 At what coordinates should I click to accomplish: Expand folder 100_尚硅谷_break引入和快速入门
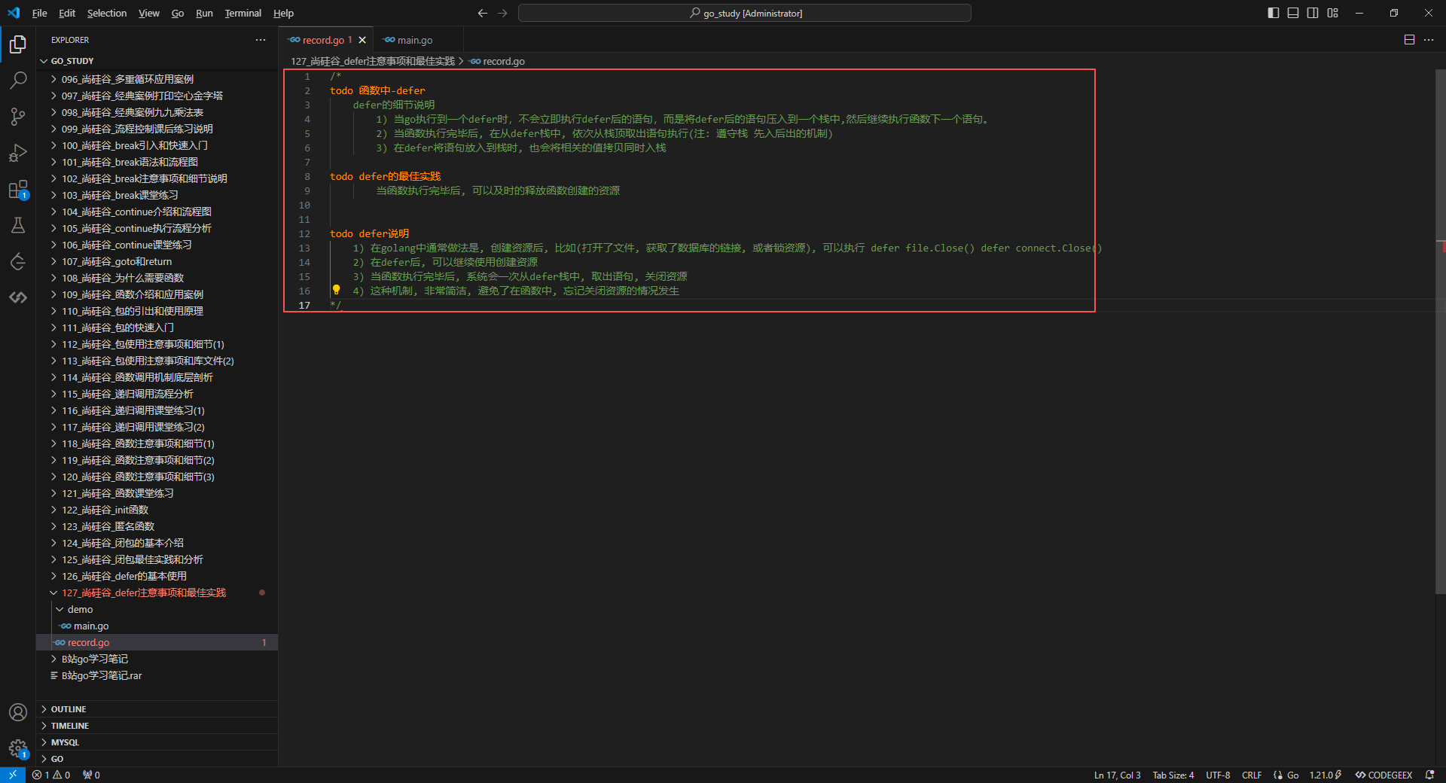157,145
